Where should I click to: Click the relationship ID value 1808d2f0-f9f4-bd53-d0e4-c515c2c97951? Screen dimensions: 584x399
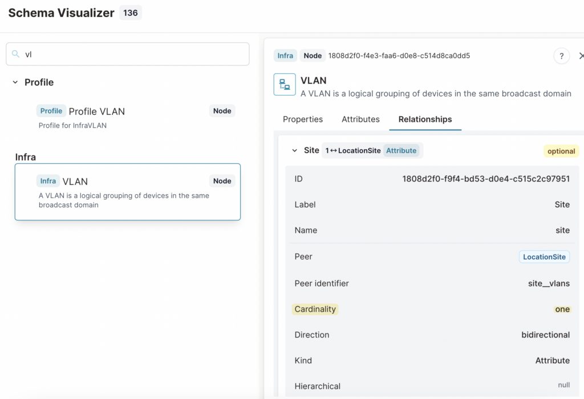point(486,179)
